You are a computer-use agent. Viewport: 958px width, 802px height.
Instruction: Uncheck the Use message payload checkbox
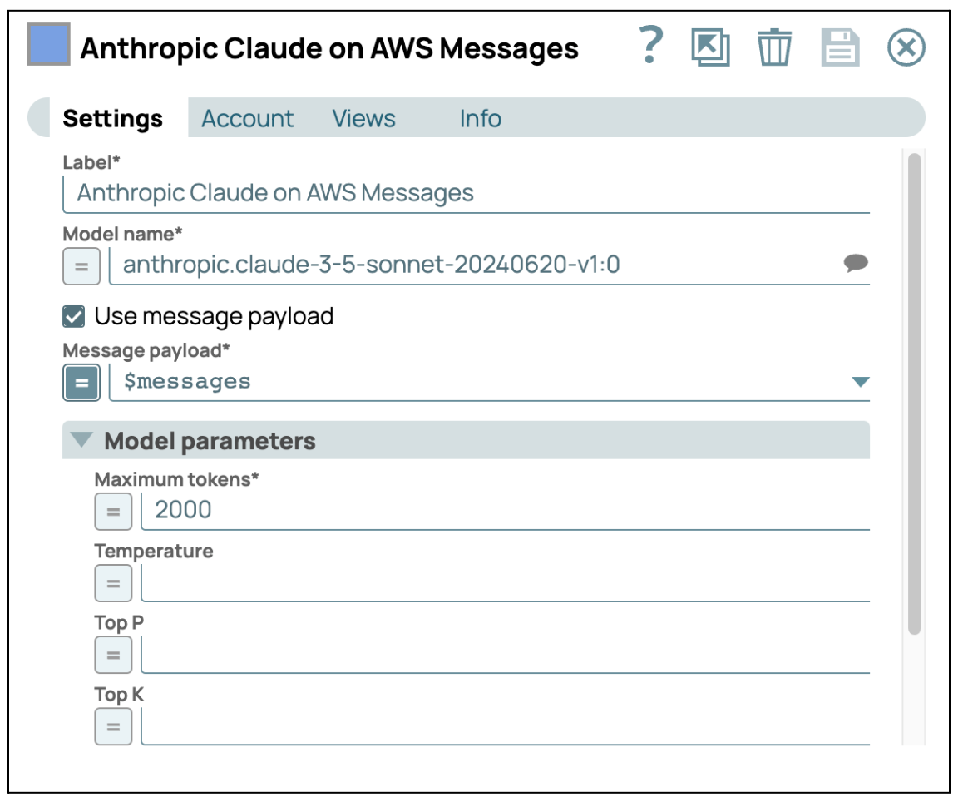coord(74,316)
